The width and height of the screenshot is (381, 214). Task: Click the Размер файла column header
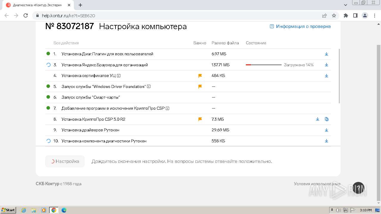pyautogui.click(x=225, y=43)
